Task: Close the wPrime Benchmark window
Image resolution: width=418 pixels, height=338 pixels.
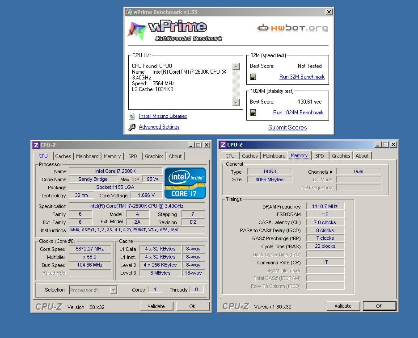Action: [x=329, y=12]
